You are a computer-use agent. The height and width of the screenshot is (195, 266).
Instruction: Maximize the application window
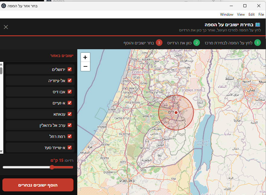coord(245,6)
